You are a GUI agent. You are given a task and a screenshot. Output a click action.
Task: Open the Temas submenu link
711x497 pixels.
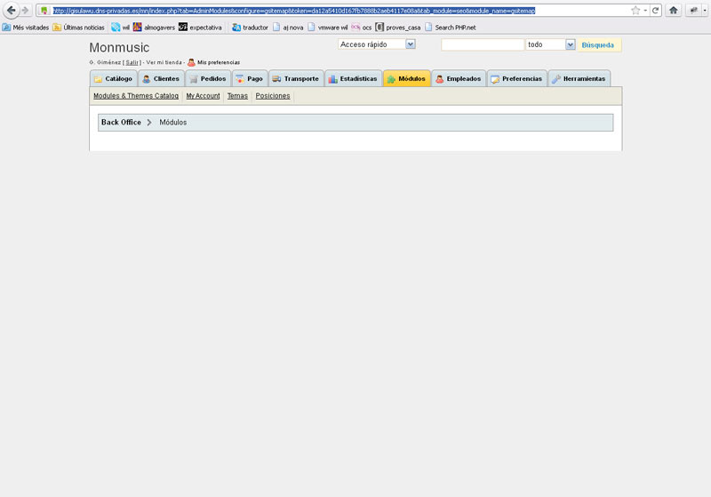[237, 96]
